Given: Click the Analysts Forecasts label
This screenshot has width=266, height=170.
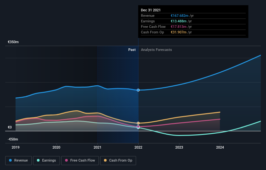Looking at the screenshot, I should coord(156,50).
